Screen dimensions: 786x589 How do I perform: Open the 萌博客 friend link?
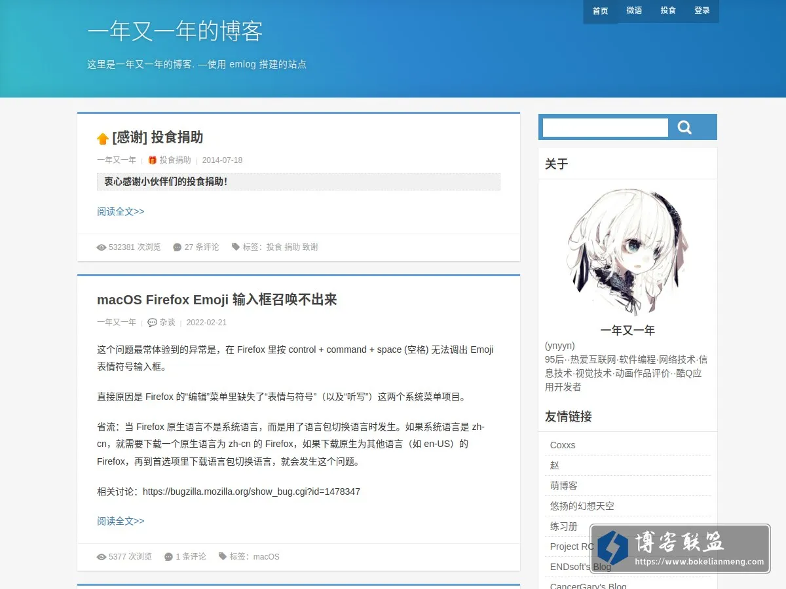pyautogui.click(x=564, y=486)
